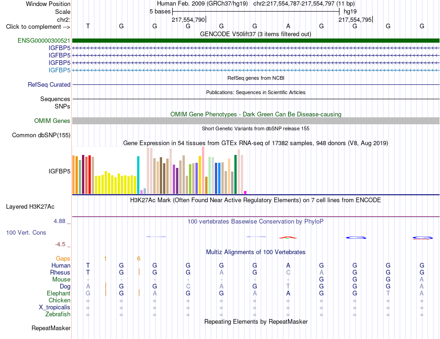440x339 pixels.
Task: Click the Chicken alignment row label
Action: click(x=59, y=300)
